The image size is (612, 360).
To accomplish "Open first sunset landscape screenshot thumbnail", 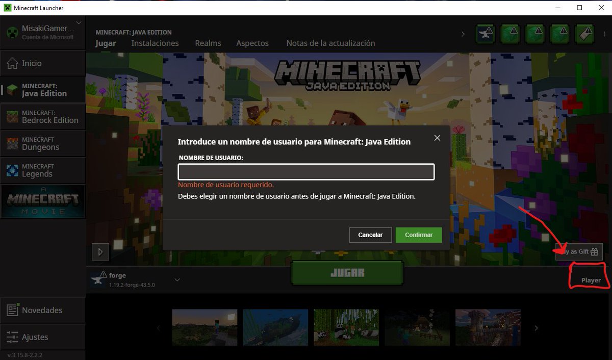I will coord(205,327).
